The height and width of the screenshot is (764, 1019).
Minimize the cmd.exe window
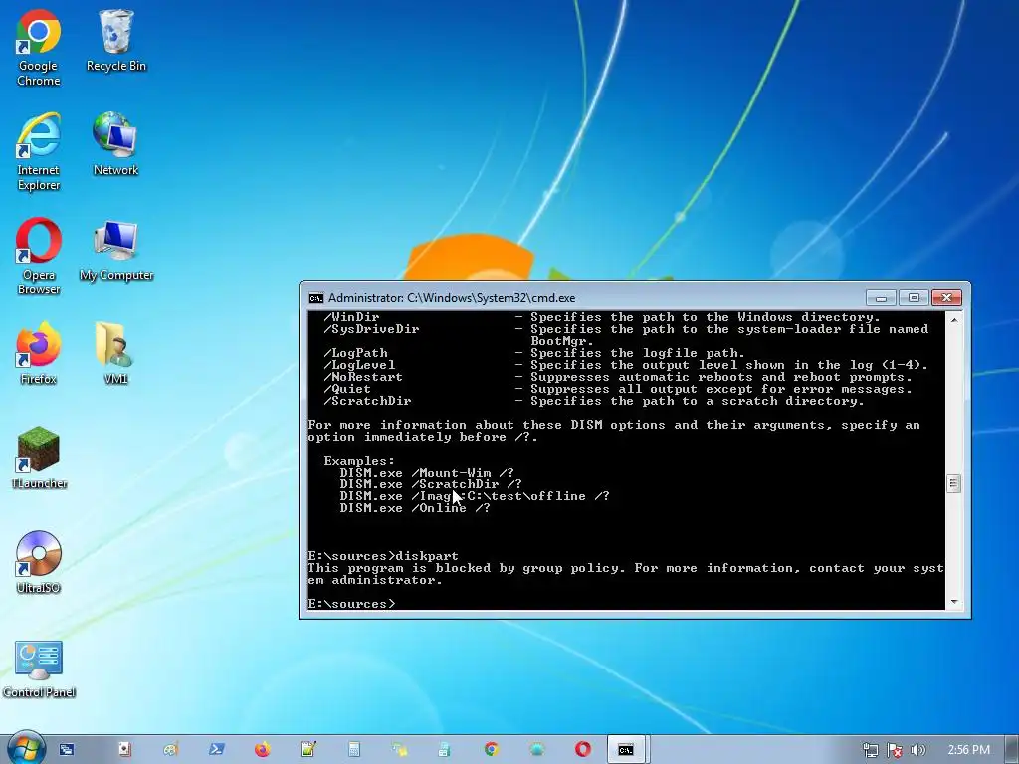(x=881, y=298)
